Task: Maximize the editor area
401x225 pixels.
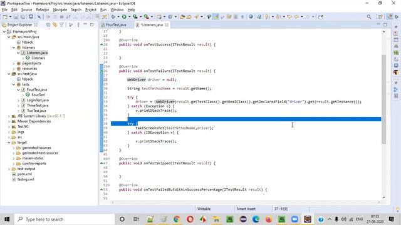Action: click(385, 24)
